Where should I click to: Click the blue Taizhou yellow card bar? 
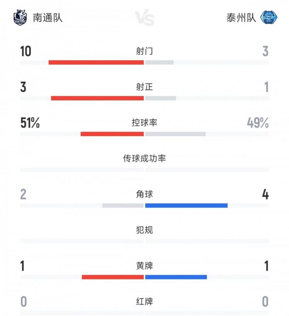176,277
